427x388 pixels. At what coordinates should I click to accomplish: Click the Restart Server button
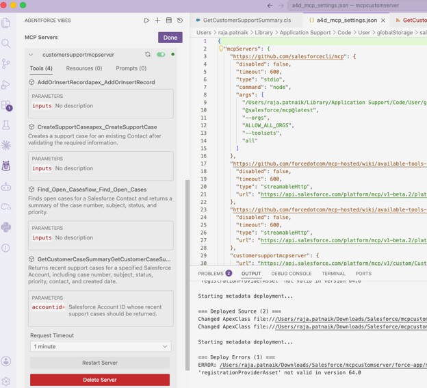click(100, 363)
